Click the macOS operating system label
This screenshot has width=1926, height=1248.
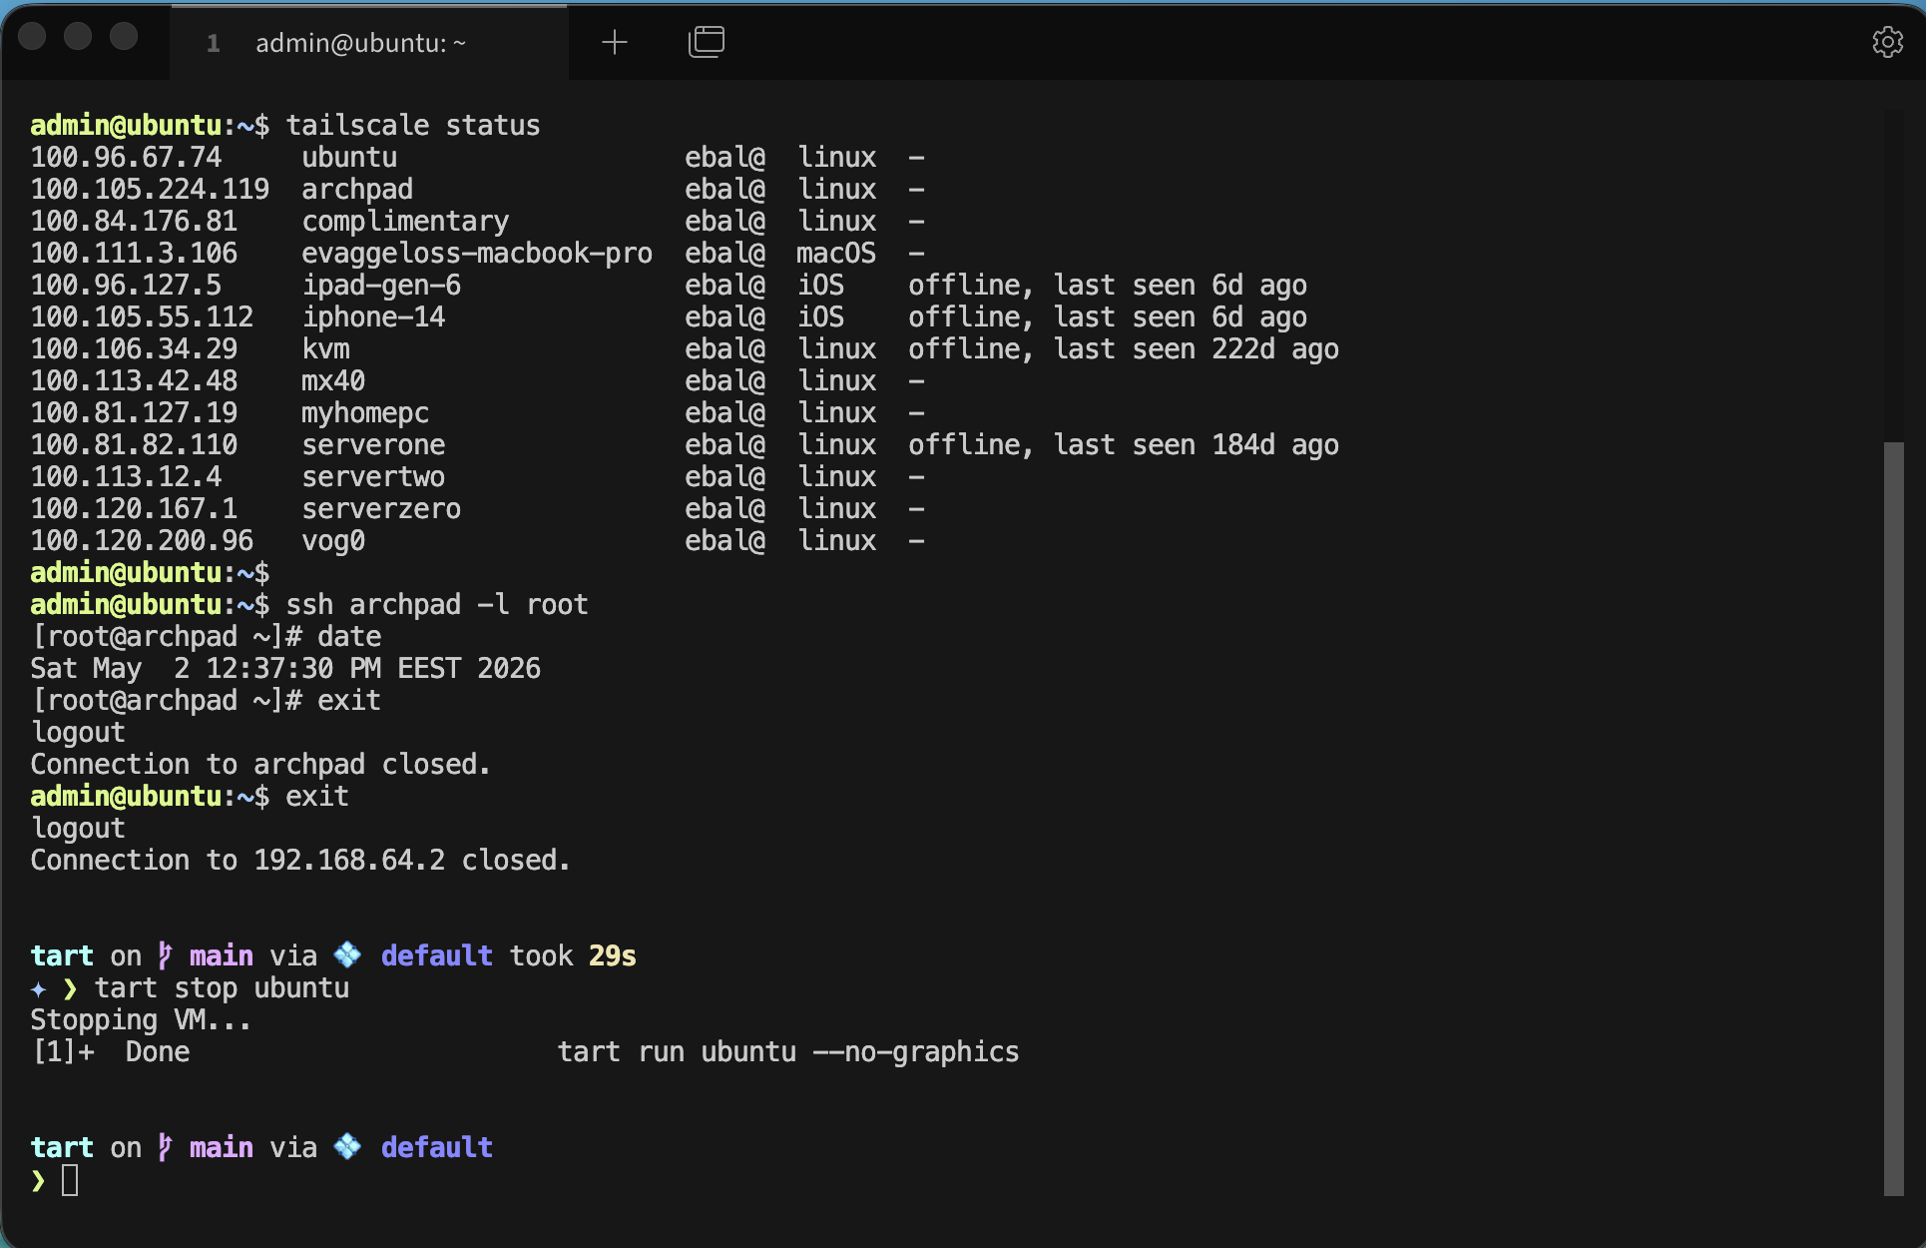point(836,254)
